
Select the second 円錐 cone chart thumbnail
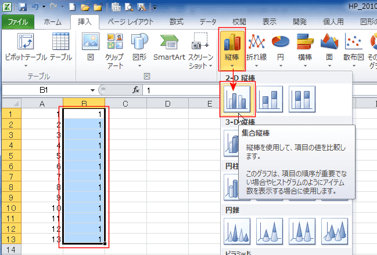click(270, 231)
